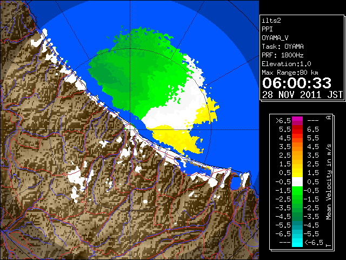Click the white zero-velocity legend swatch
346x260 pixels.
pyautogui.click(x=297, y=182)
